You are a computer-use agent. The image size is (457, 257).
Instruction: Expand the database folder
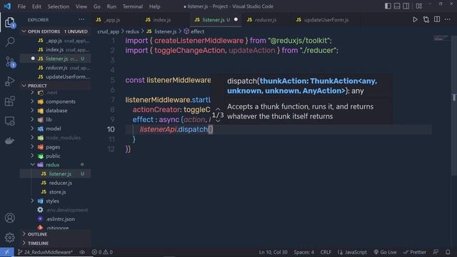coord(56,111)
